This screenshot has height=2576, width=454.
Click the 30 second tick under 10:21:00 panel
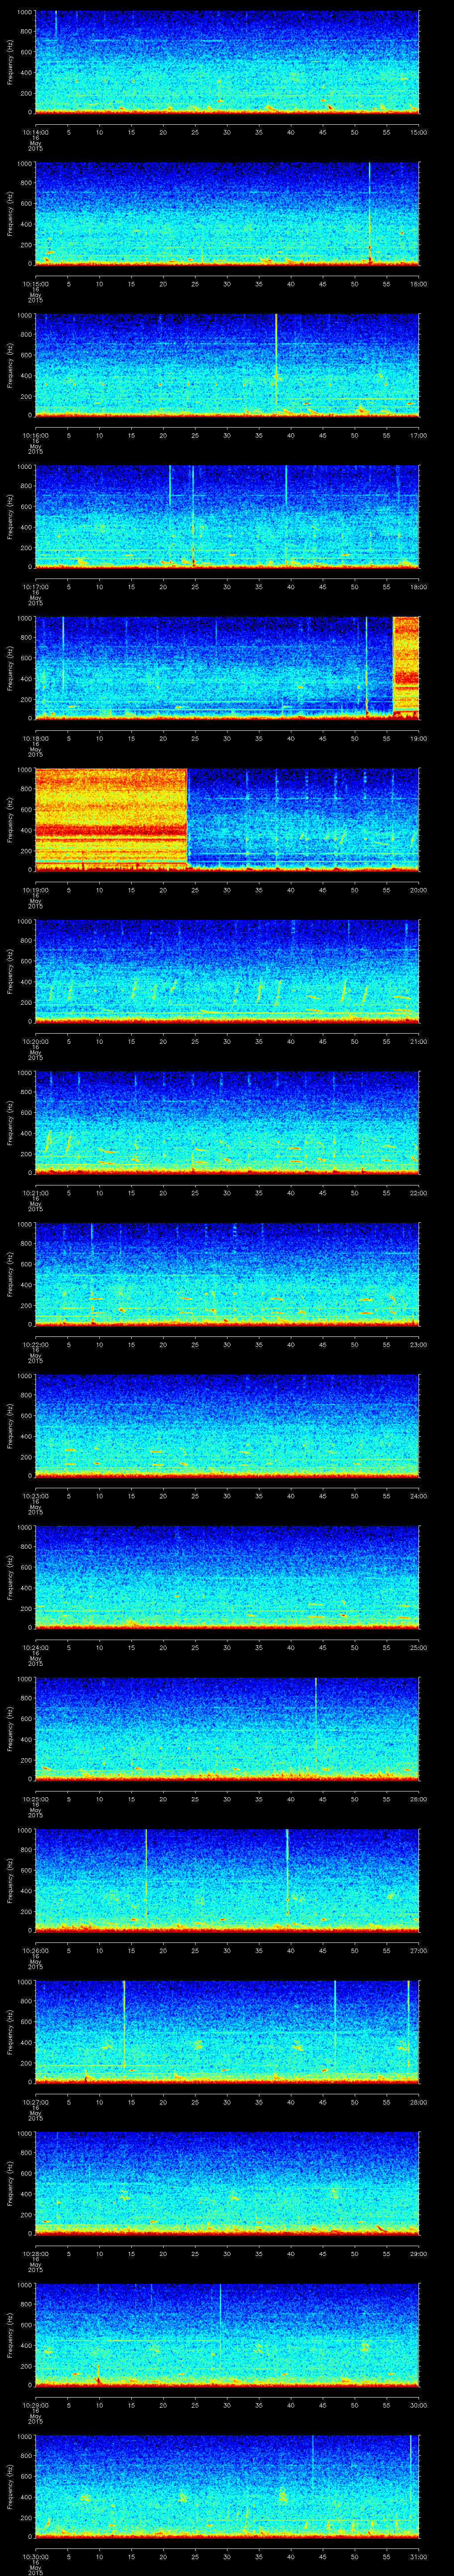click(x=227, y=1193)
